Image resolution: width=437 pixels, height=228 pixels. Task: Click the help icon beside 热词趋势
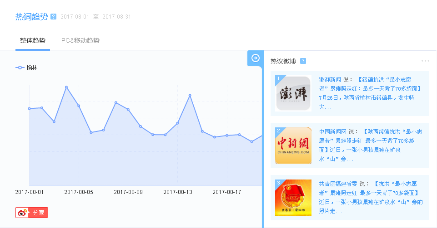coord(54,17)
